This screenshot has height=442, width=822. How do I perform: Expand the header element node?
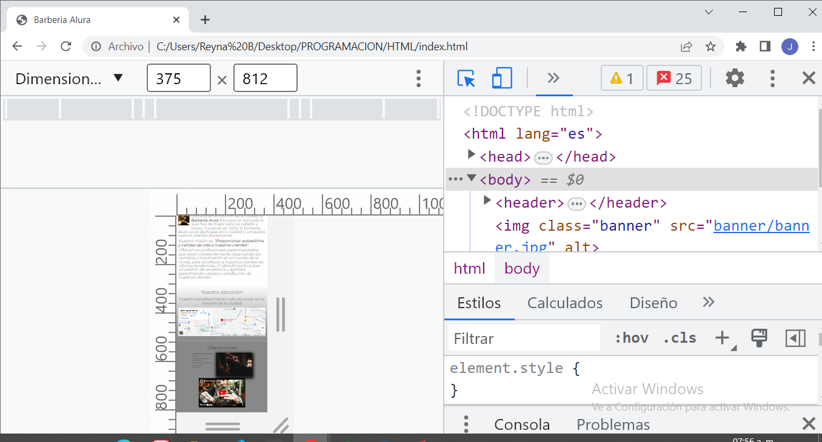point(487,200)
